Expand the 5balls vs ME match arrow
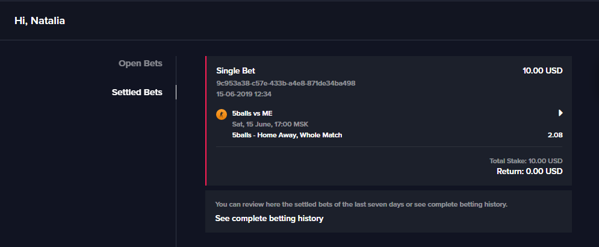This screenshot has width=599, height=247. coord(560,113)
